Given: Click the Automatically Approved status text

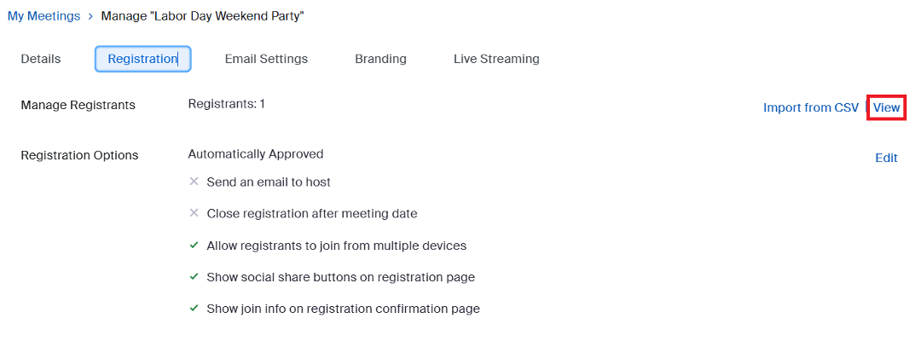Looking at the screenshot, I should (x=255, y=154).
